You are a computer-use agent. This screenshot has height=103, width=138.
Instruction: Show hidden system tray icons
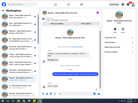120,101
